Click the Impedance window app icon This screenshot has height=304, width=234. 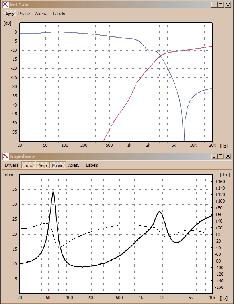[6, 156]
